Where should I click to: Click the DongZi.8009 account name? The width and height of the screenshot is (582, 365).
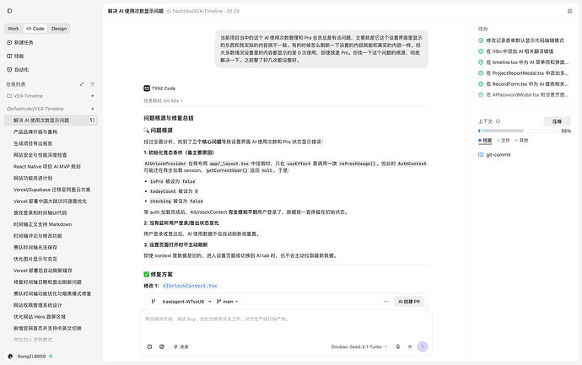(x=31, y=356)
